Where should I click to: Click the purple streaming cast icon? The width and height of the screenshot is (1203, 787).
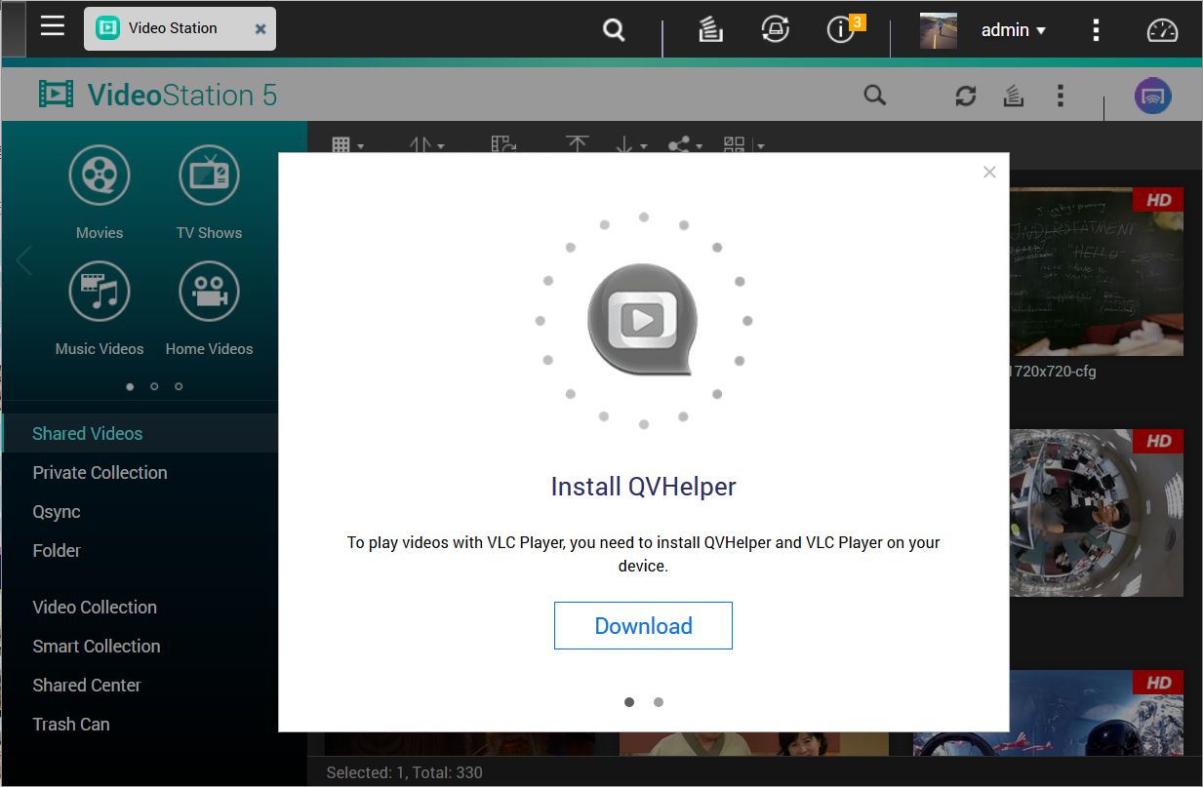click(x=1152, y=96)
